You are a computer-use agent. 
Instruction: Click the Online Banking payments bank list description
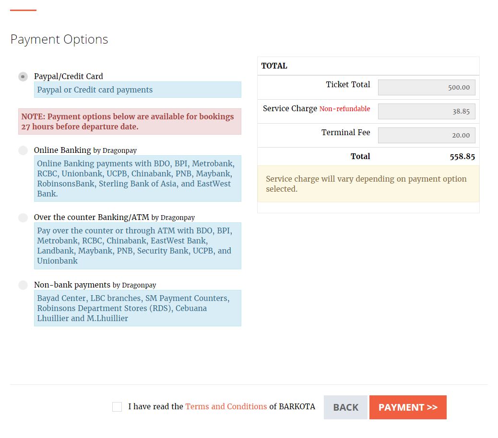[x=138, y=179]
